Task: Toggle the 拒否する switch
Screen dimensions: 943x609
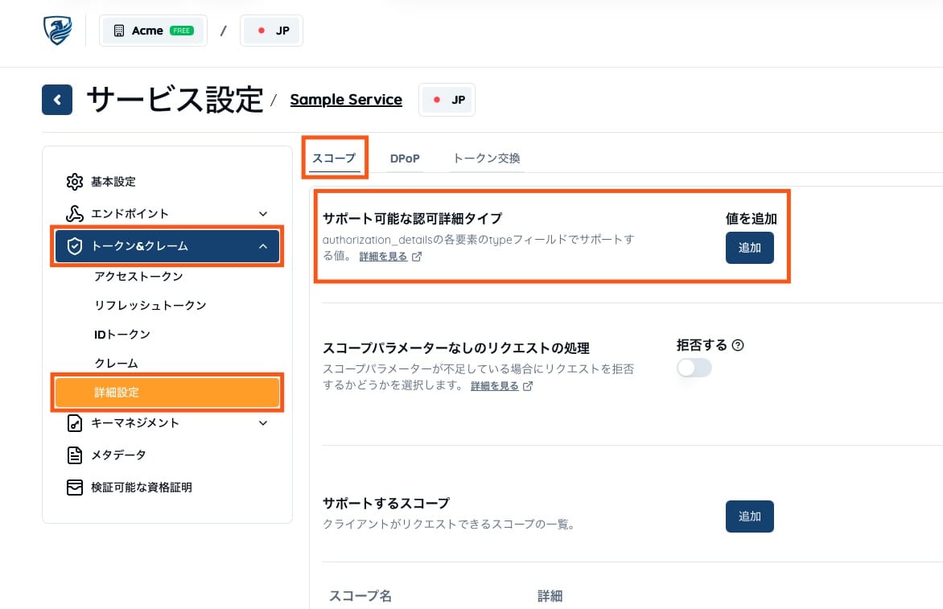Action: [694, 368]
